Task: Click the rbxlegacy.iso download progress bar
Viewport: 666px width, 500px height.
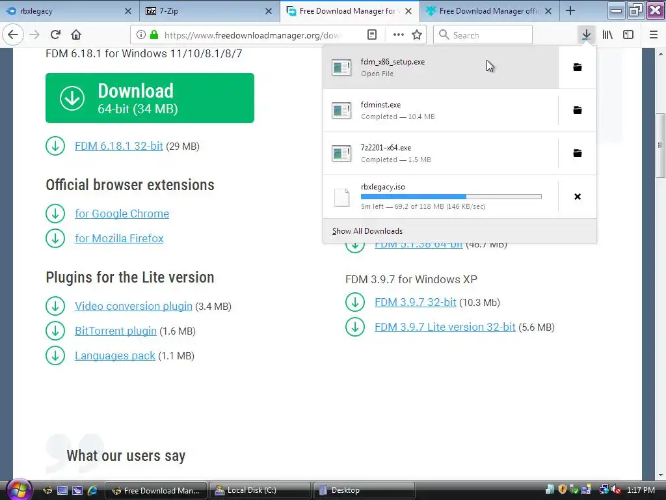Action: (451, 197)
